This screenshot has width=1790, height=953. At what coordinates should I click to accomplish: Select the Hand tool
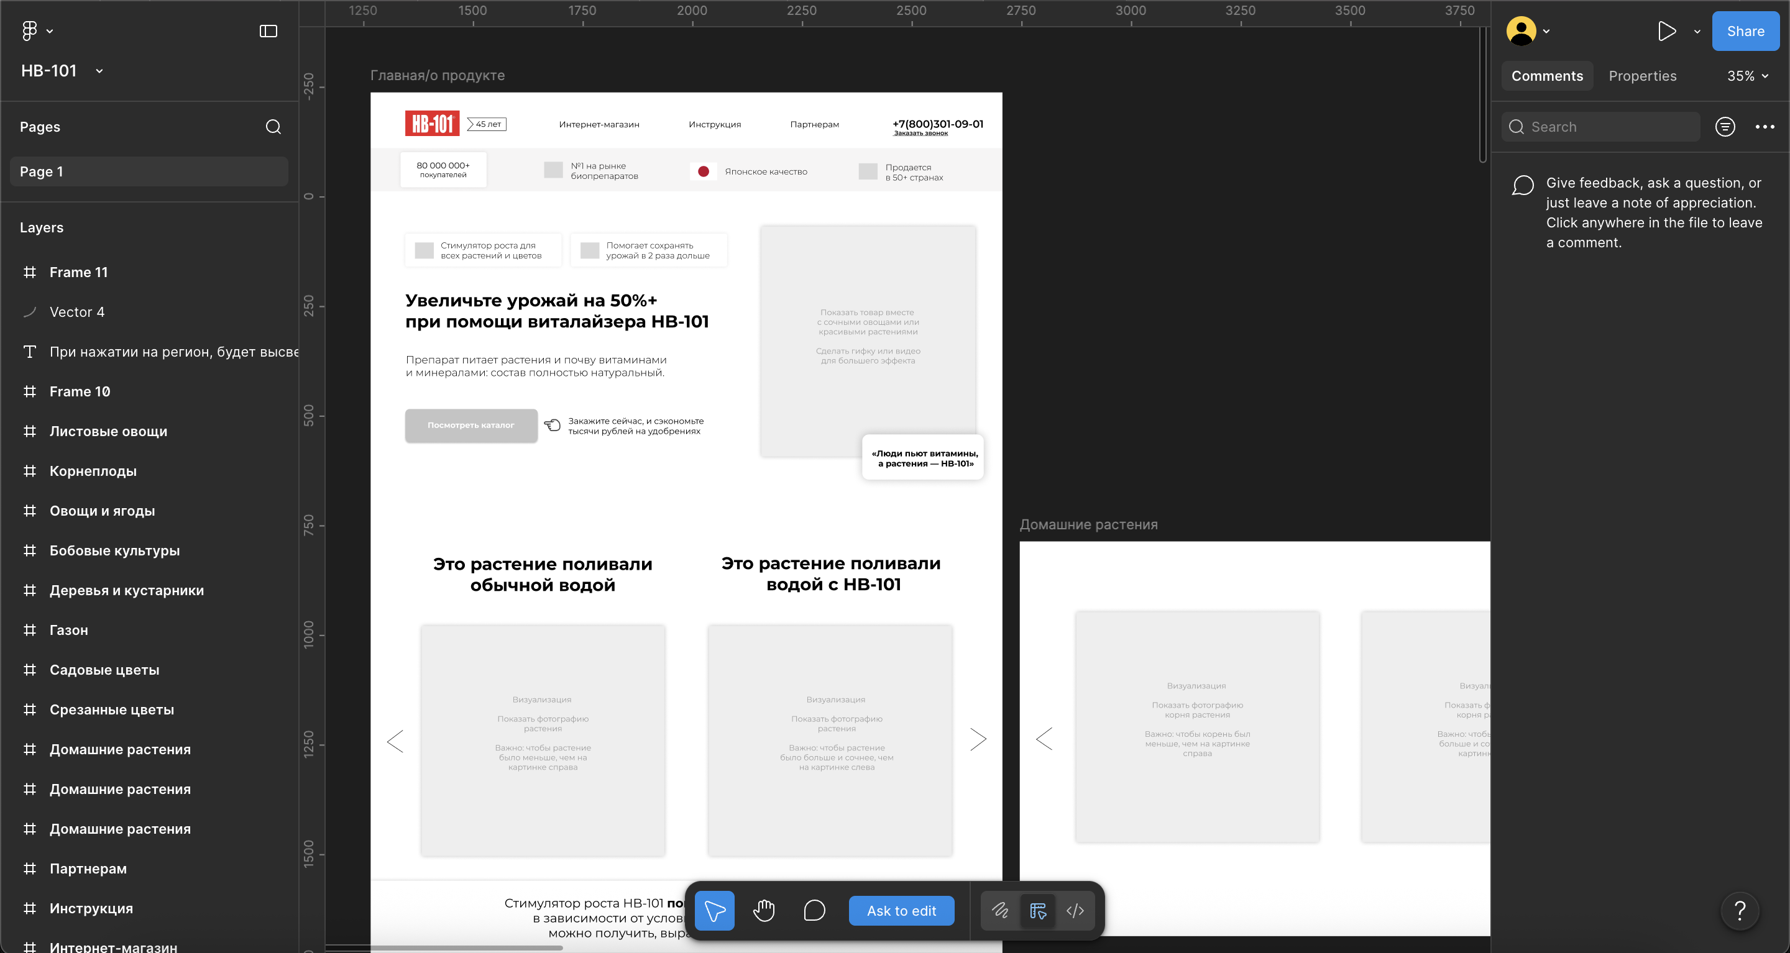(x=764, y=911)
